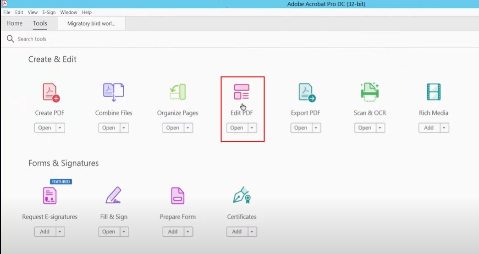Open the Organize Pages icon

point(177,92)
